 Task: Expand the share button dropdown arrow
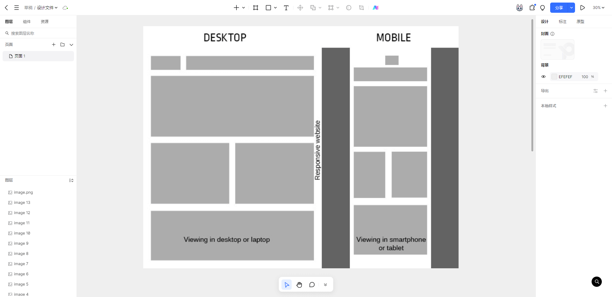[x=571, y=8]
